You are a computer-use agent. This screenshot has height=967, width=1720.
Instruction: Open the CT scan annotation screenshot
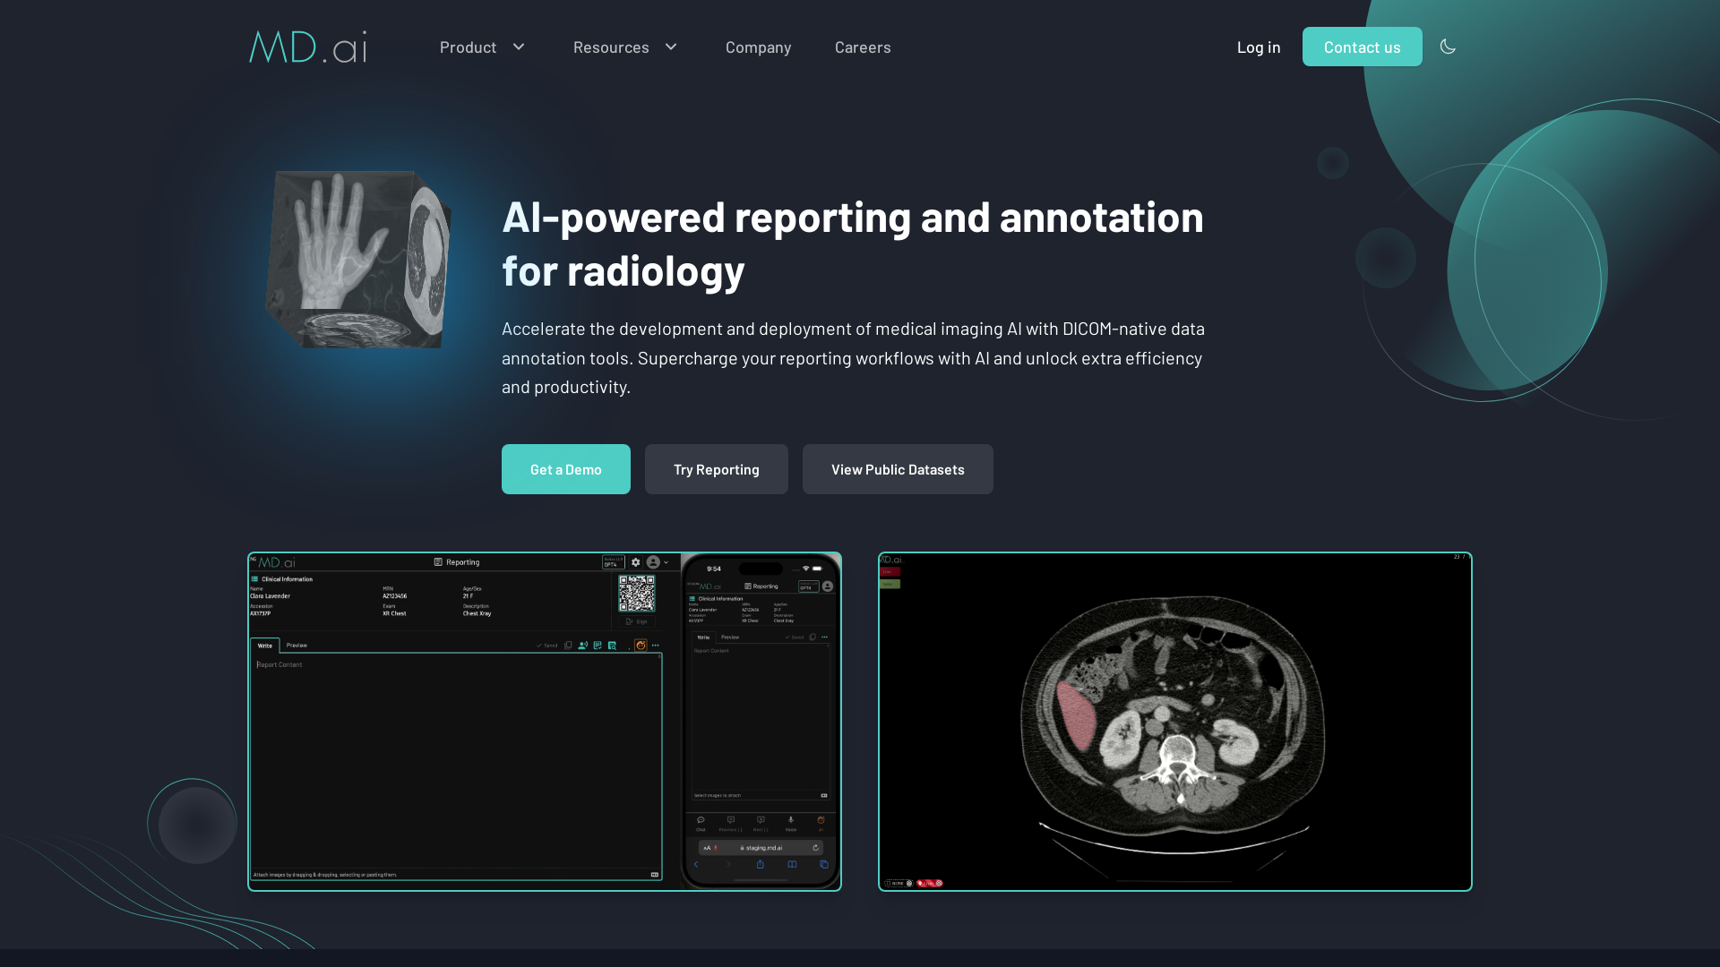click(1175, 722)
